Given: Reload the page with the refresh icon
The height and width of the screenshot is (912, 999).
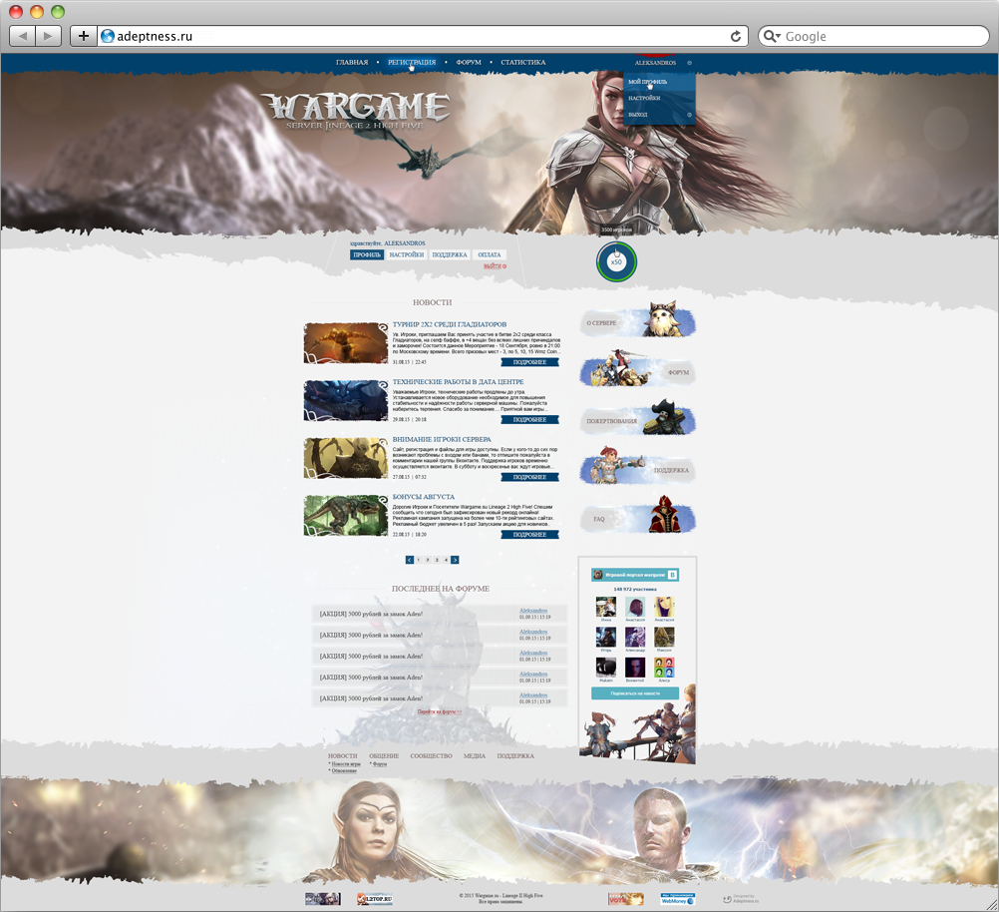Looking at the screenshot, I should click(735, 36).
